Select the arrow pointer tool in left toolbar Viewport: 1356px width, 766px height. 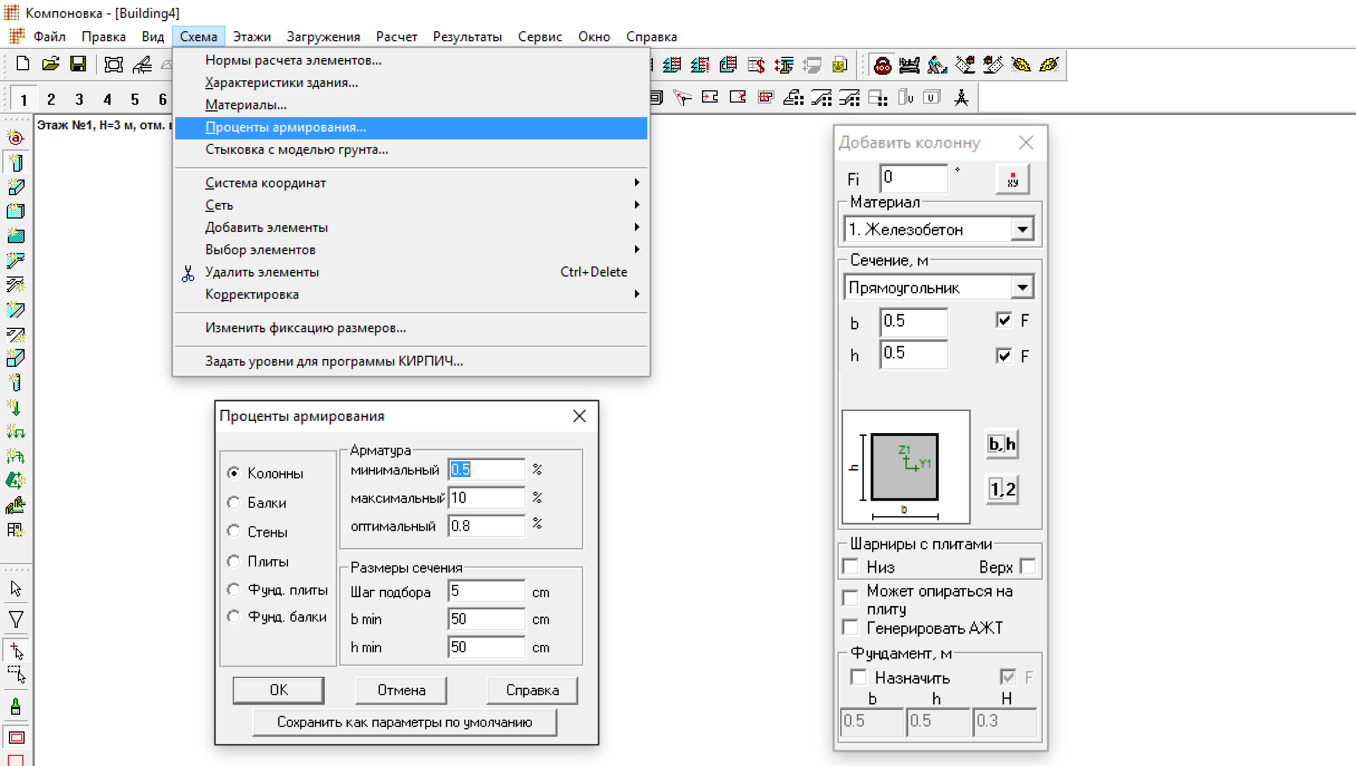tap(16, 589)
